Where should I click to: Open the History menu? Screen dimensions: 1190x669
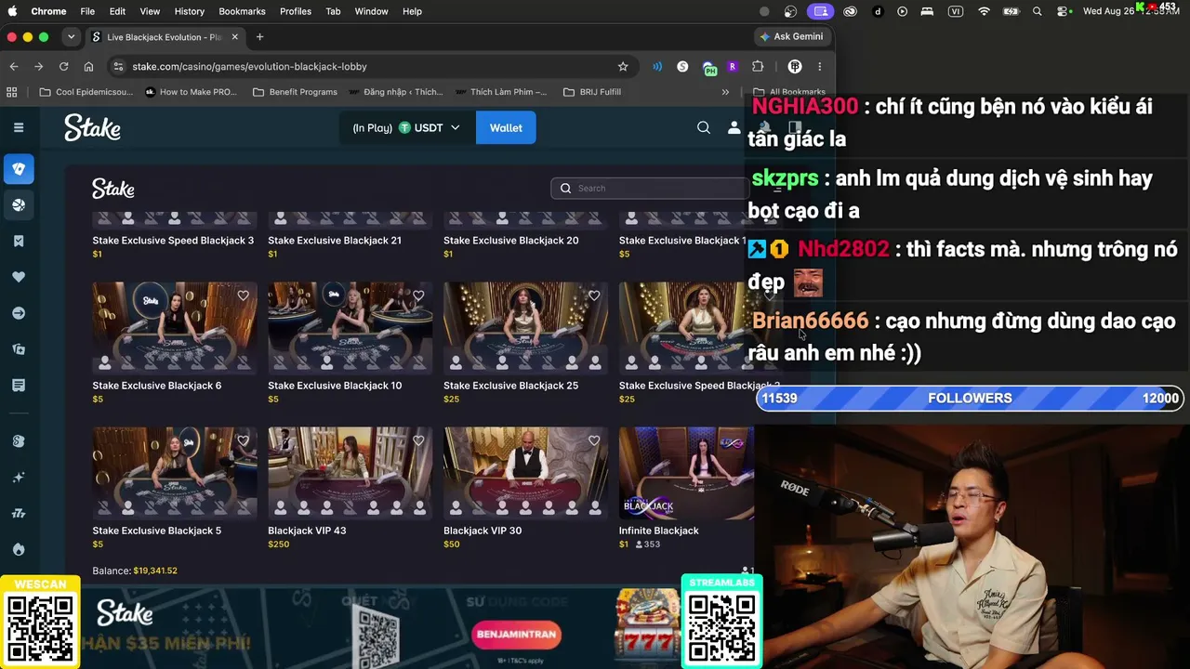coord(189,11)
